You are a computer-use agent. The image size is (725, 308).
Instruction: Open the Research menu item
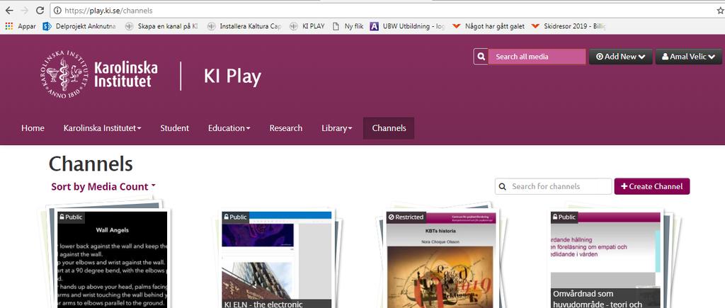tap(286, 128)
